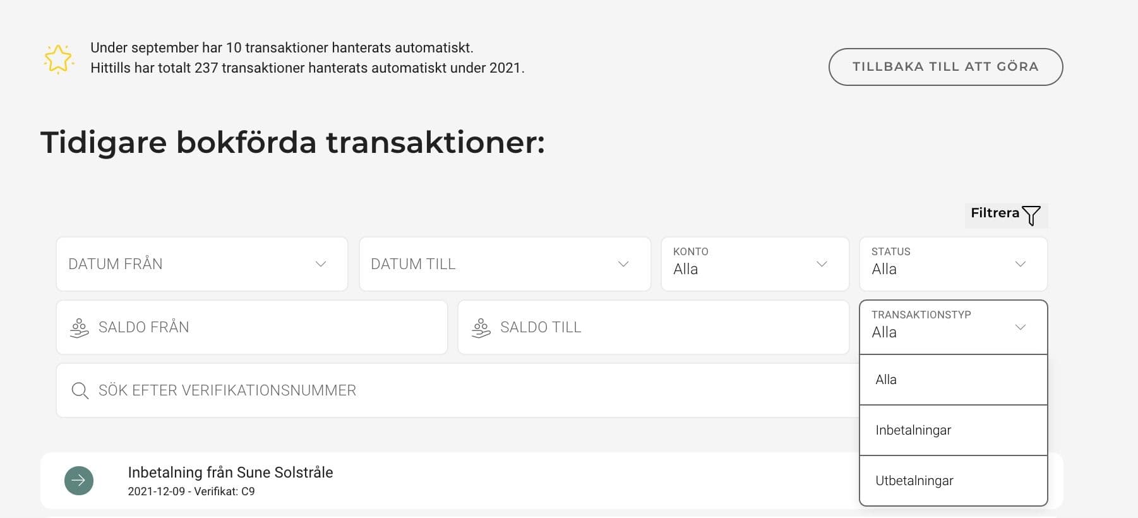Select Alla from the transaction type list
Screen dimensions: 1138x518
click(x=952, y=380)
